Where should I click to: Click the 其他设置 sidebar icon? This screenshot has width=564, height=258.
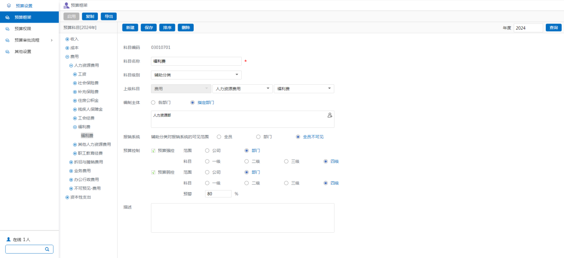pos(8,52)
